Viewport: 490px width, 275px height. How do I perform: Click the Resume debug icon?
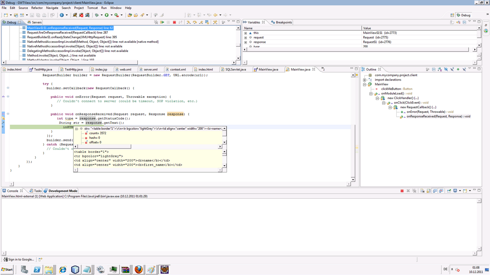162,22
